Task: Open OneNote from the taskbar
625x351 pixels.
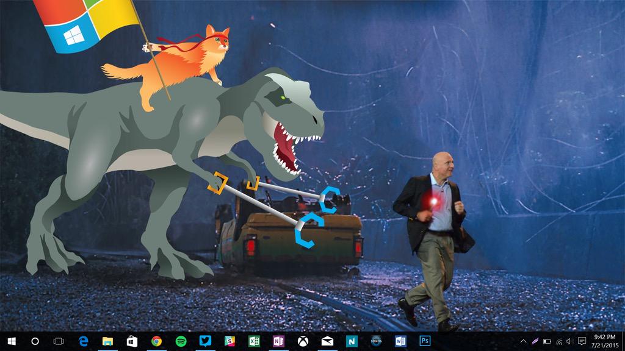Action: (x=278, y=341)
